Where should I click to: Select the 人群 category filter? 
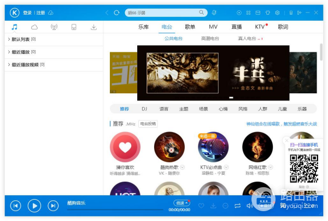point(262,109)
